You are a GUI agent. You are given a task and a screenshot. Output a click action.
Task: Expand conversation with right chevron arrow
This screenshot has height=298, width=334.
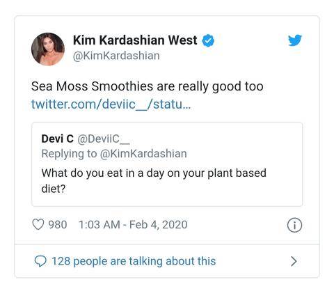pyautogui.click(x=294, y=261)
